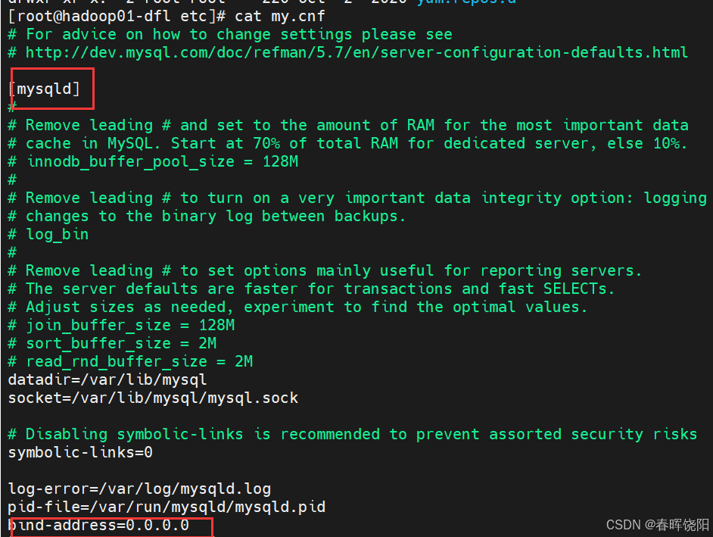Image resolution: width=713 pixels, height=537 pixels.
Task: Click 'Adjust sizes as needed' comment line
Action: [x=298, y=308]
